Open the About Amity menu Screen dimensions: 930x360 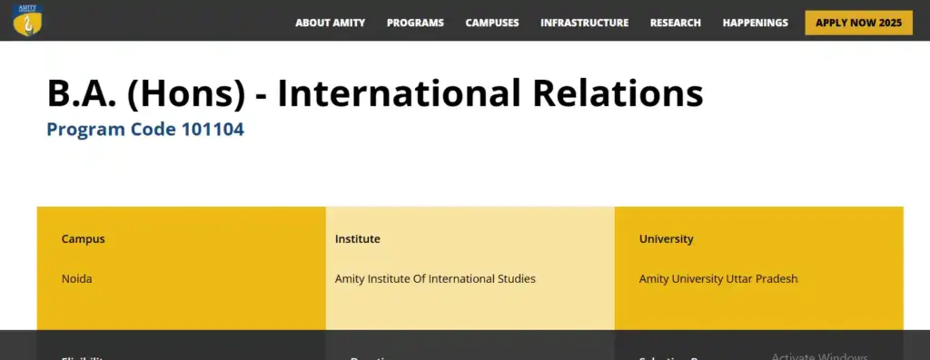(x=331, y=23)
